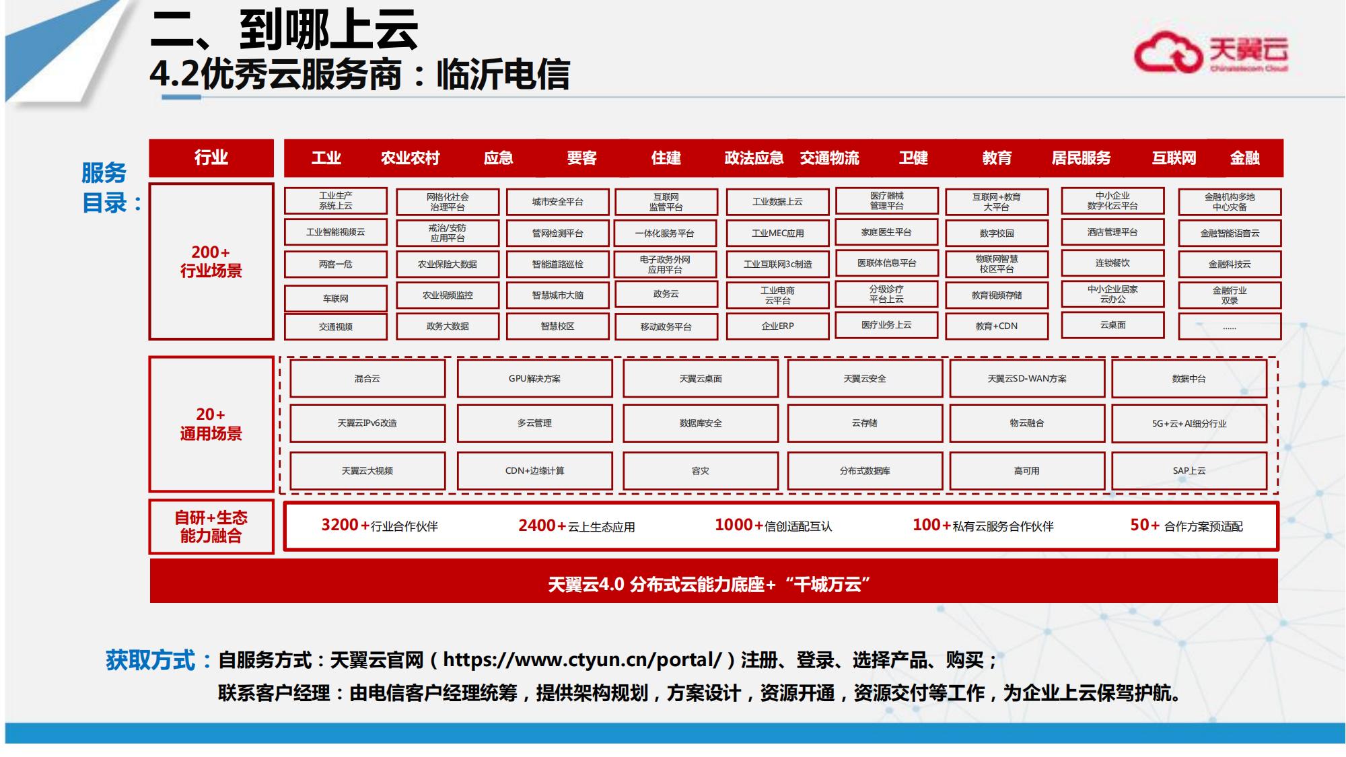Viewport: 1346px width, 757px height.
Task: Click the 政务云 box
Action: point(666,294)
